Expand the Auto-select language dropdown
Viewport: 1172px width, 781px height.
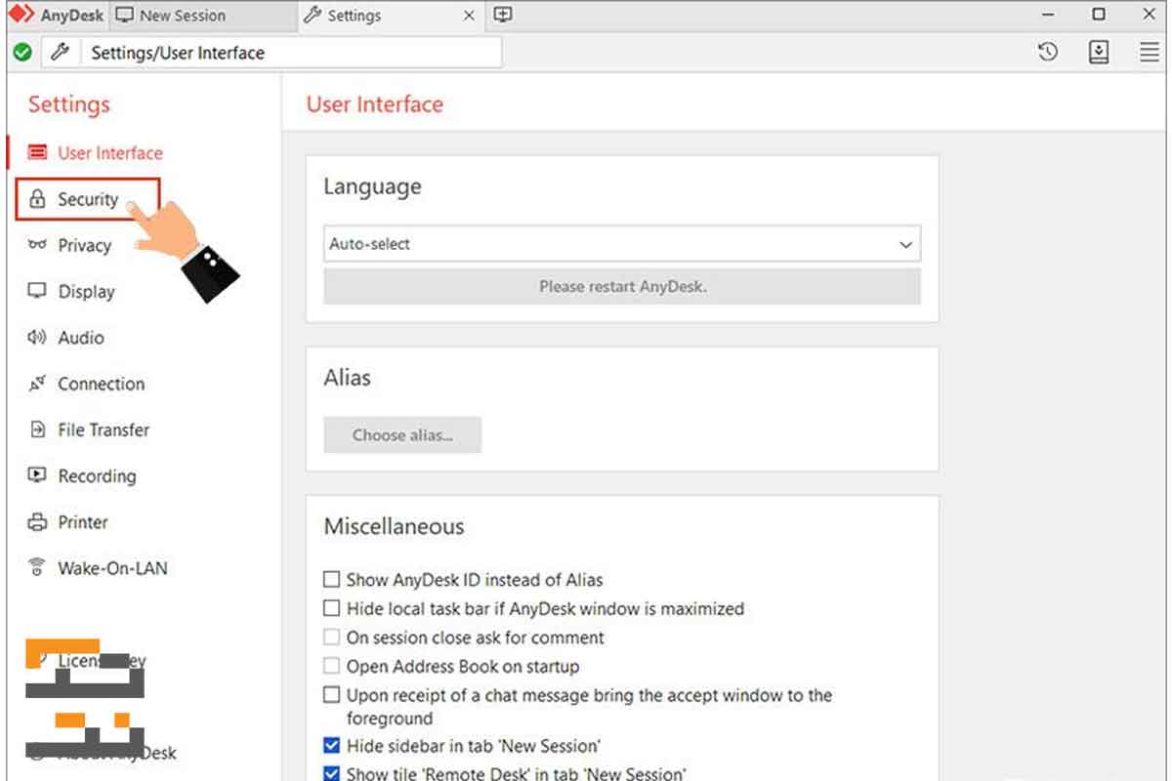[x=621, y=245]
